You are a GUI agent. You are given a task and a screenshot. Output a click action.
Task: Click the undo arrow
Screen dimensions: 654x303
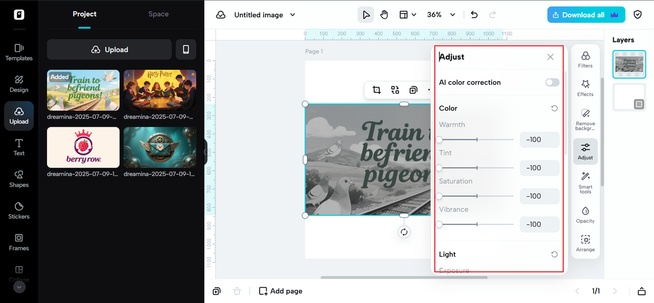click(x=474, y=15)
